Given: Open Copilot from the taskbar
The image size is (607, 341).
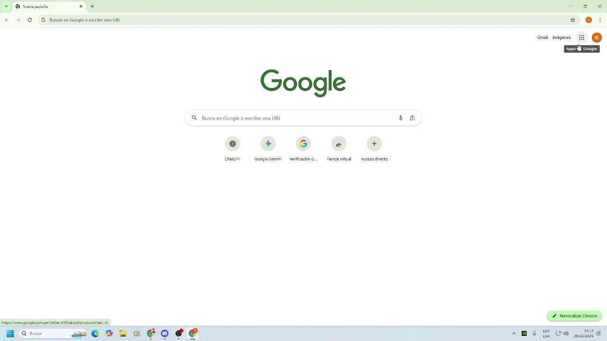Looking at the screenshot, I should click(x=109, y=333).
